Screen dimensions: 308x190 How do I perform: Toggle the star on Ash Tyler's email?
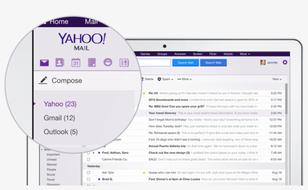(144, 173)
